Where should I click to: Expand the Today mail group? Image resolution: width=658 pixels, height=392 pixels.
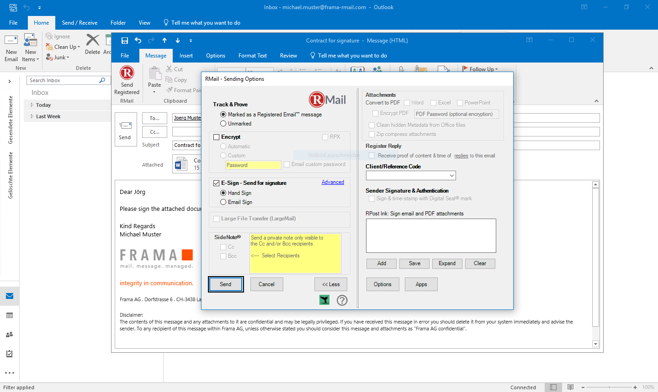tap(32, 105)
